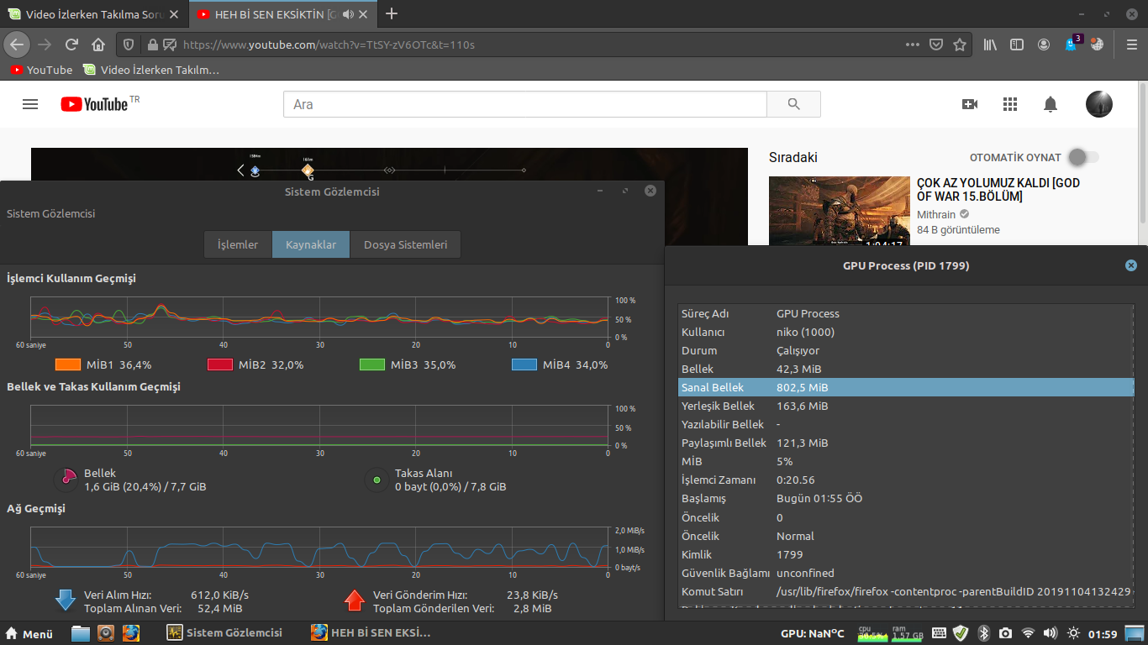Image resolution: width=1148 pixels, height=645 pixels.
Task: Open Bluetooth tray applet
Action: 984,632
